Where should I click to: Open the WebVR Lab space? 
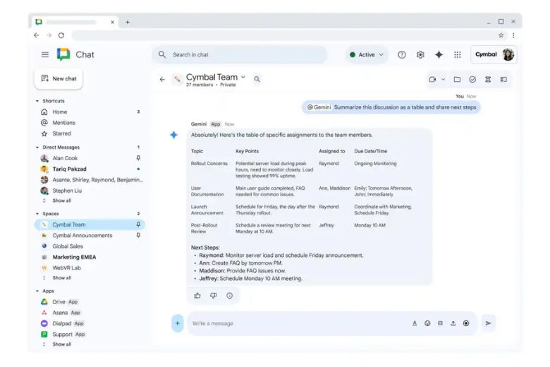click(90, 267)
